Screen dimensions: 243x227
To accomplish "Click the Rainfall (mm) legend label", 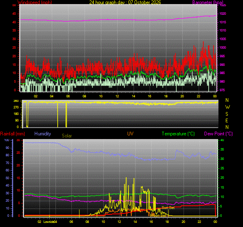I will (x=13, y=134).
